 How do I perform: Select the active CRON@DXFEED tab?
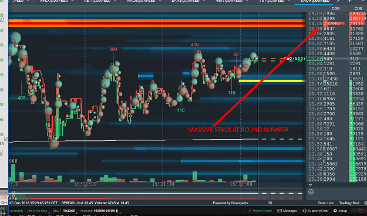pos(315,1)
